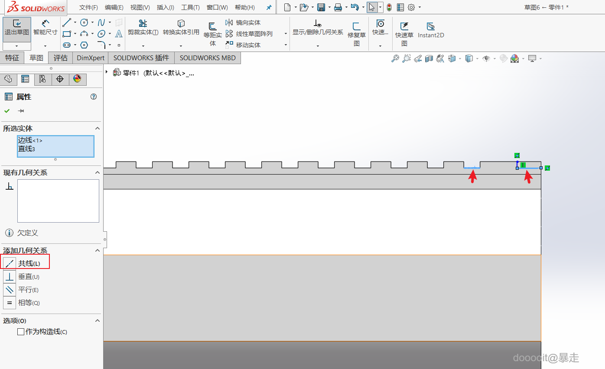Expand the 零件1 tree node arrow
Viewport: 605px width, 369px height.
pyautogui.click(x=107, y=72)
